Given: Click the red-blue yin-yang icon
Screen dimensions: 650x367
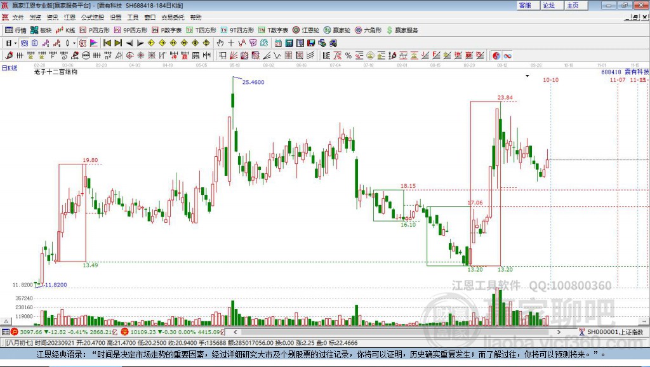Looking at the screenshot, I should pyautogui.click(x=496, y=56).
